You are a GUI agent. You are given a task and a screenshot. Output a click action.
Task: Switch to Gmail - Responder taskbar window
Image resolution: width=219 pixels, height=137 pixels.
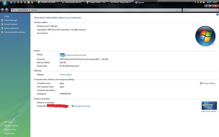click(121, 2)
